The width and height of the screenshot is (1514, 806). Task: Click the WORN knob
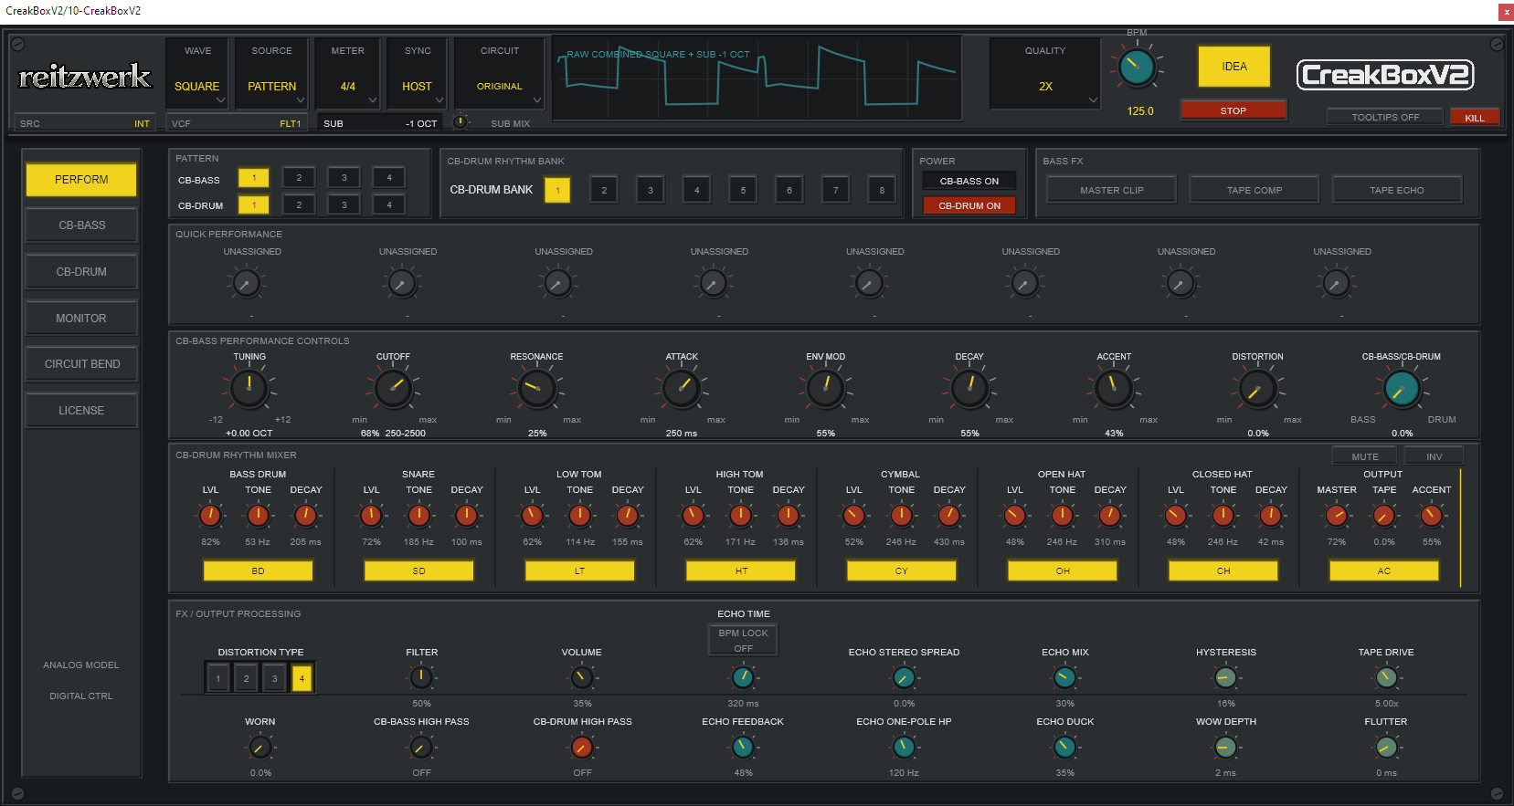coord(260,748)
